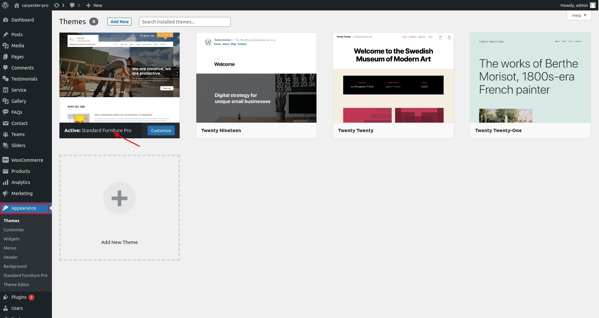Viewport: 599px width, 318px height.
Task: Open the Twenty Twenty theme thumbnail
Action: point(393,78)
